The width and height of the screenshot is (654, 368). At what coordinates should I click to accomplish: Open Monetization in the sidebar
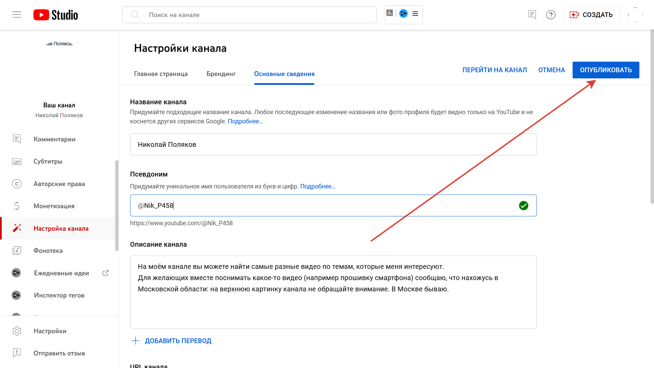54,206
